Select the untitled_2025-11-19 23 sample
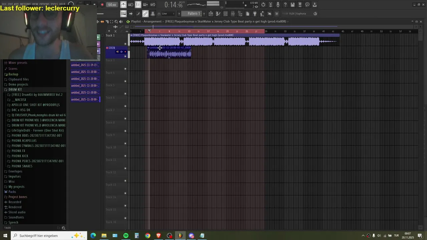This screenshot has height=240, width=427. [85, 65]
